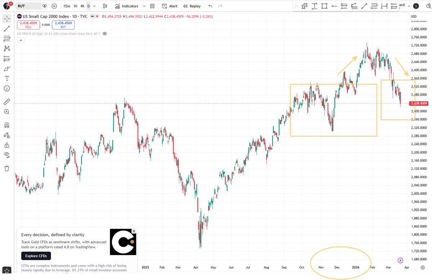Add symbol with the plus circle icon
432x280 pixels.
54,6
